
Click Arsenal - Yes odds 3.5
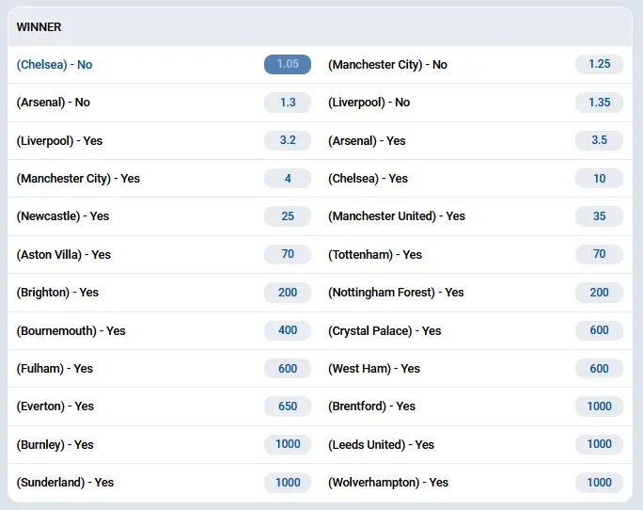599,140
